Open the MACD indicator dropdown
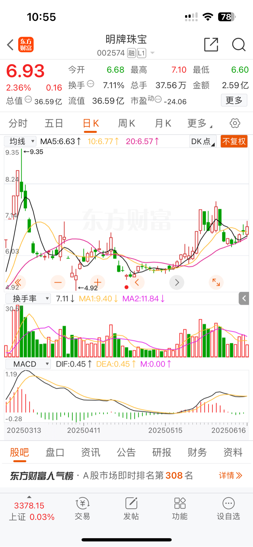253x547 pixels. 28,364
